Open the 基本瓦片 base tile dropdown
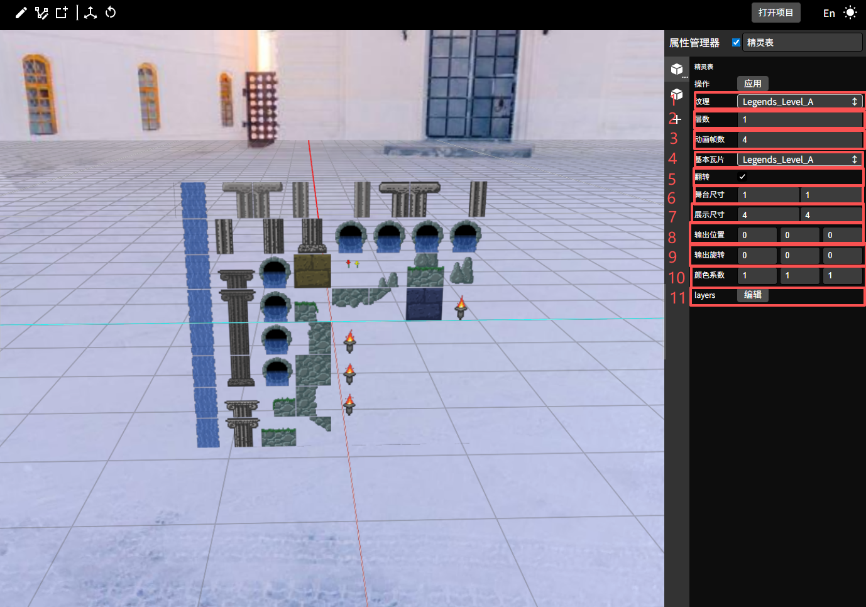The height and width of the screenshot is (607, 866). (x=799, y=160)
